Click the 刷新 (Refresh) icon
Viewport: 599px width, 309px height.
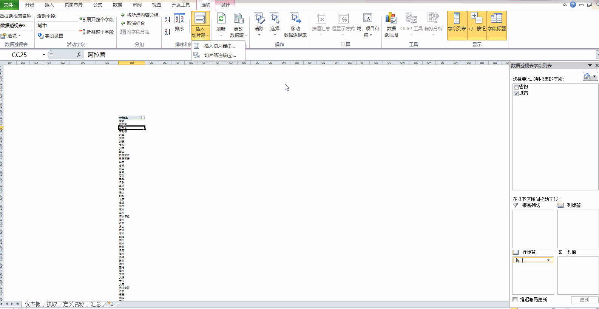221,19
